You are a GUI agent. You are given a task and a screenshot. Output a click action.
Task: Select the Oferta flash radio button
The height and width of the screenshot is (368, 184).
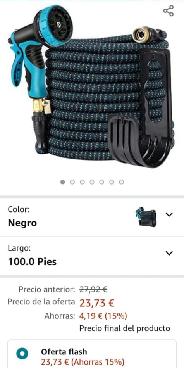tap(22, 354)
